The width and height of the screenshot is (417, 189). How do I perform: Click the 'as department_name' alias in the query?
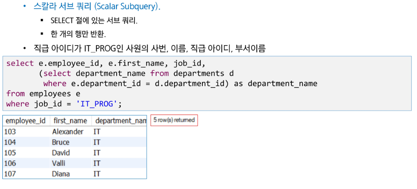(275, 84)
